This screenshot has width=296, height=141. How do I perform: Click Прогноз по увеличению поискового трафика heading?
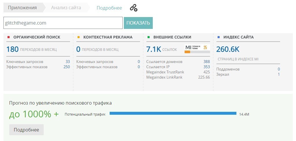click(x=60, y=103)
